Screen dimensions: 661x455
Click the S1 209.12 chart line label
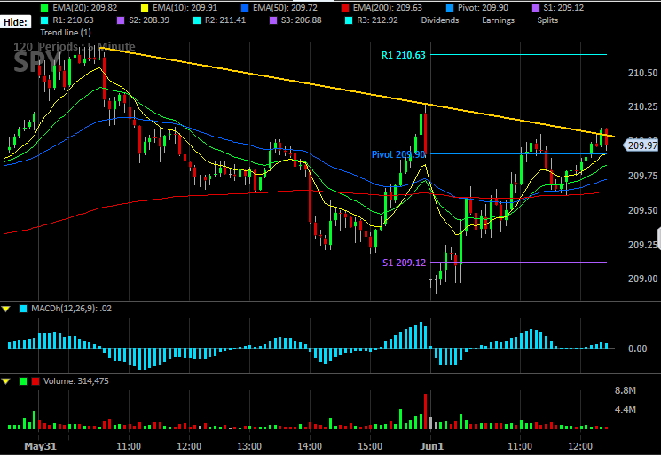tap(404, 263)
